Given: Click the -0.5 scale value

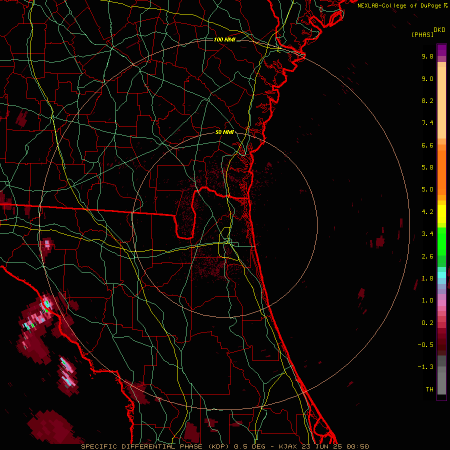Looking at the screenshot, I should (425, 345).
